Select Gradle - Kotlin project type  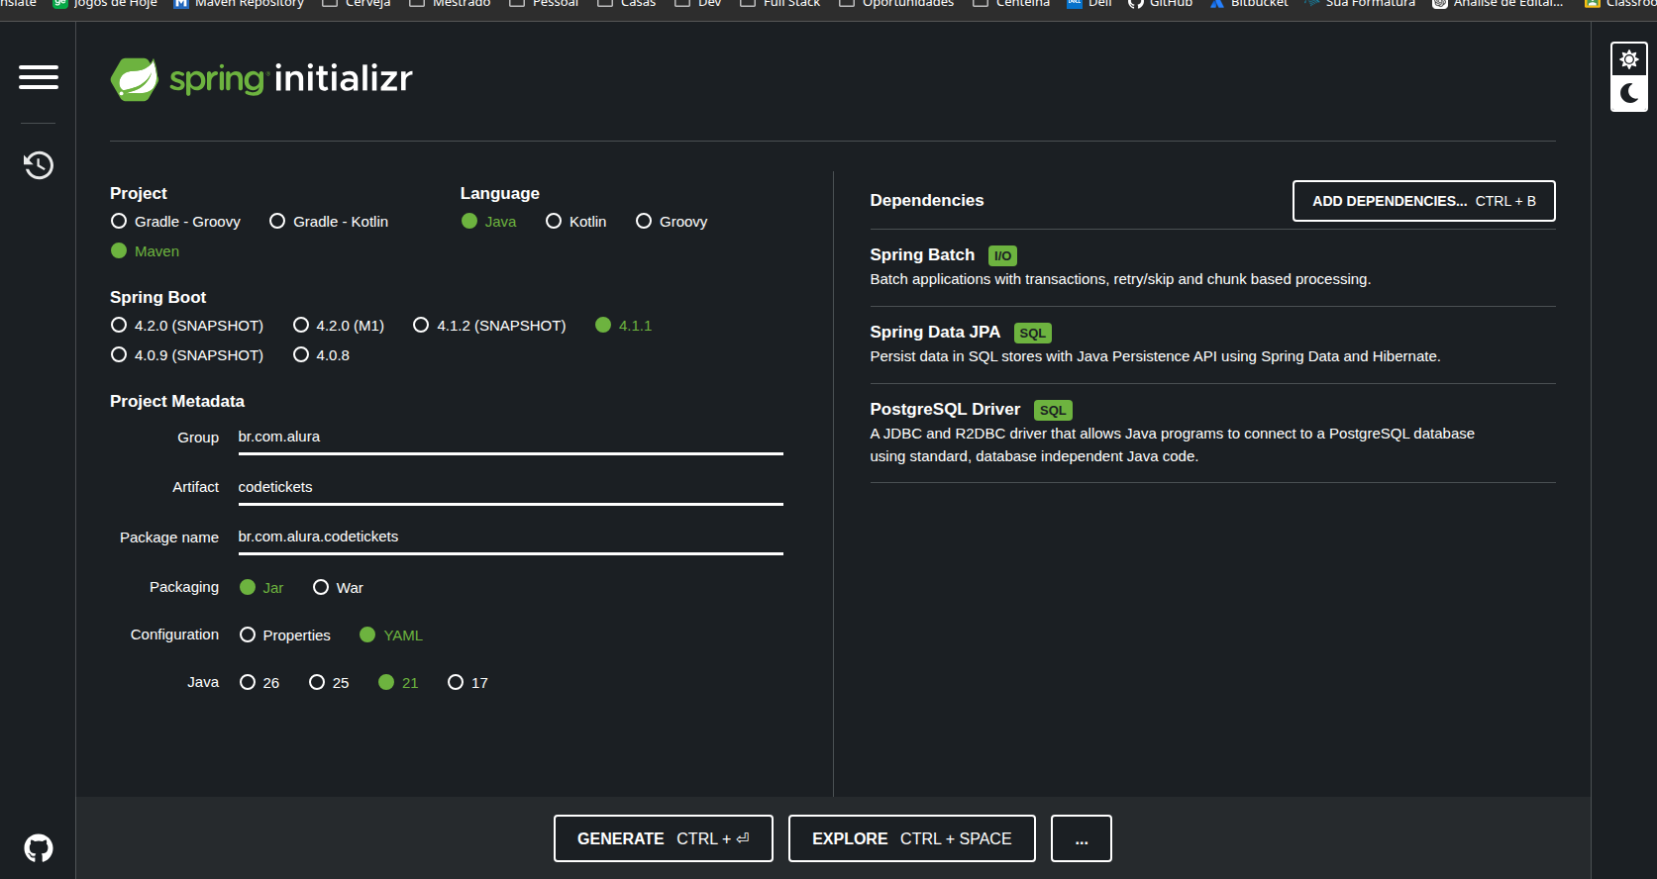pos(329,222)
